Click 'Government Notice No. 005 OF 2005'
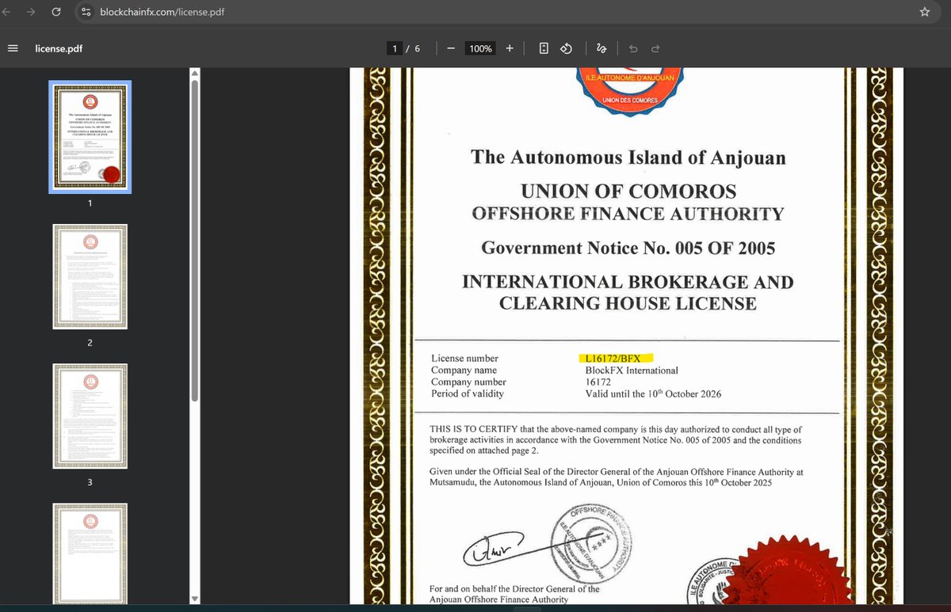The image size is (951, 612). click(x=628, y=248)
